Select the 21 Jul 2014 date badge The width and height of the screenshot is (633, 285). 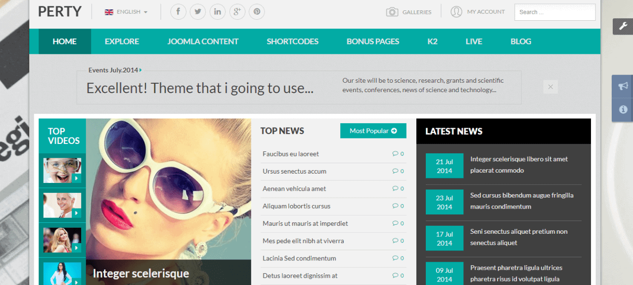tap(445, 166)
